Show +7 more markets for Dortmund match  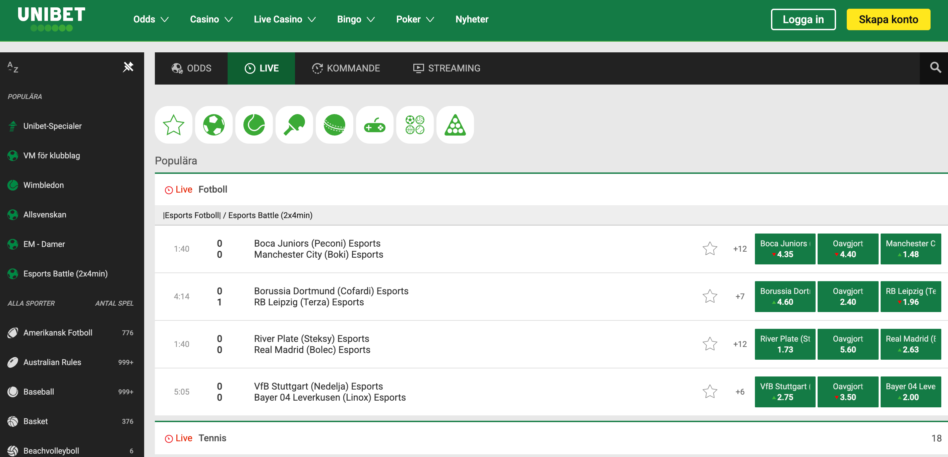740,296
